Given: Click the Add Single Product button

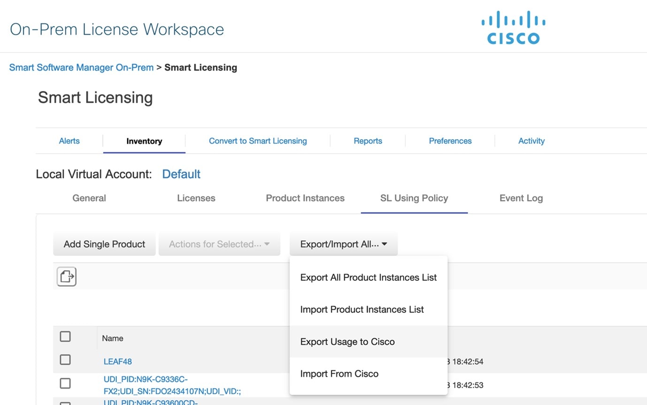Looking at the screenshot, I should tap(104, 244).
